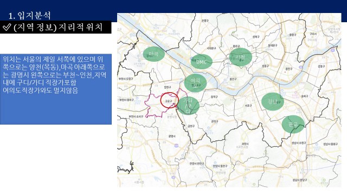Click the 광명시 label on map
The image size is (347, 195).
(x=172, y=136)
